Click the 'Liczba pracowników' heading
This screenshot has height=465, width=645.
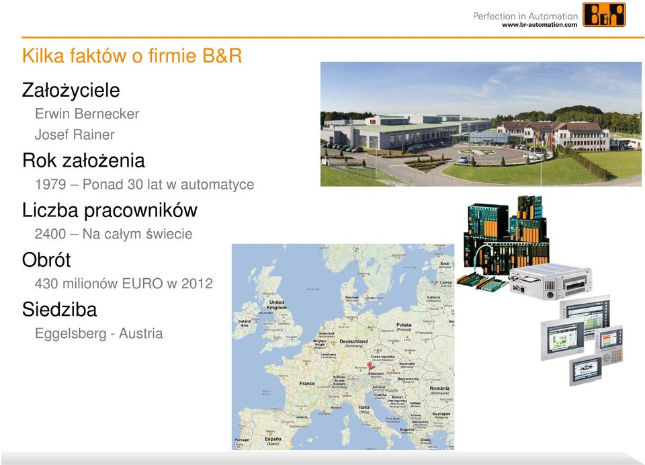(110, 210)
